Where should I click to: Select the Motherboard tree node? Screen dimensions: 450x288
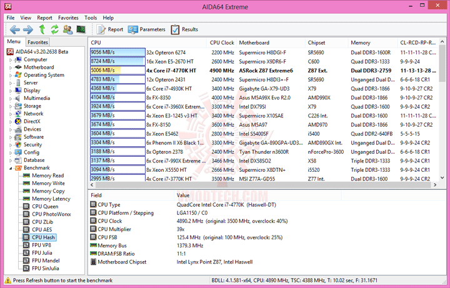click(x=39, y=67)
